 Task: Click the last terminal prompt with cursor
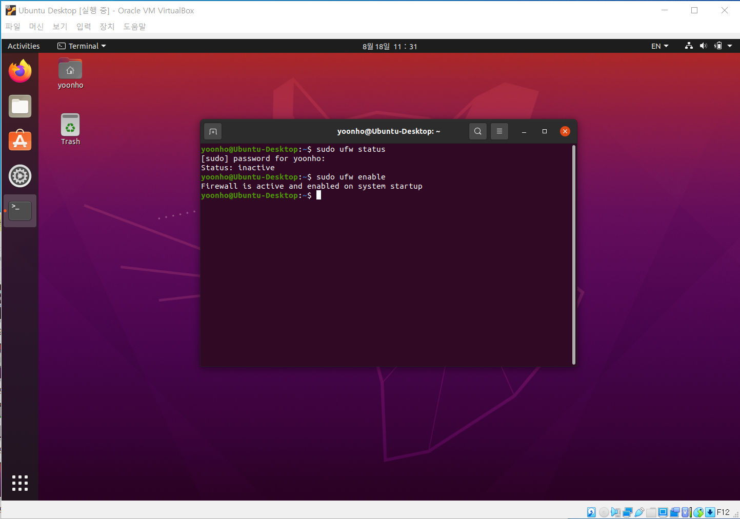tap(261, 195)
